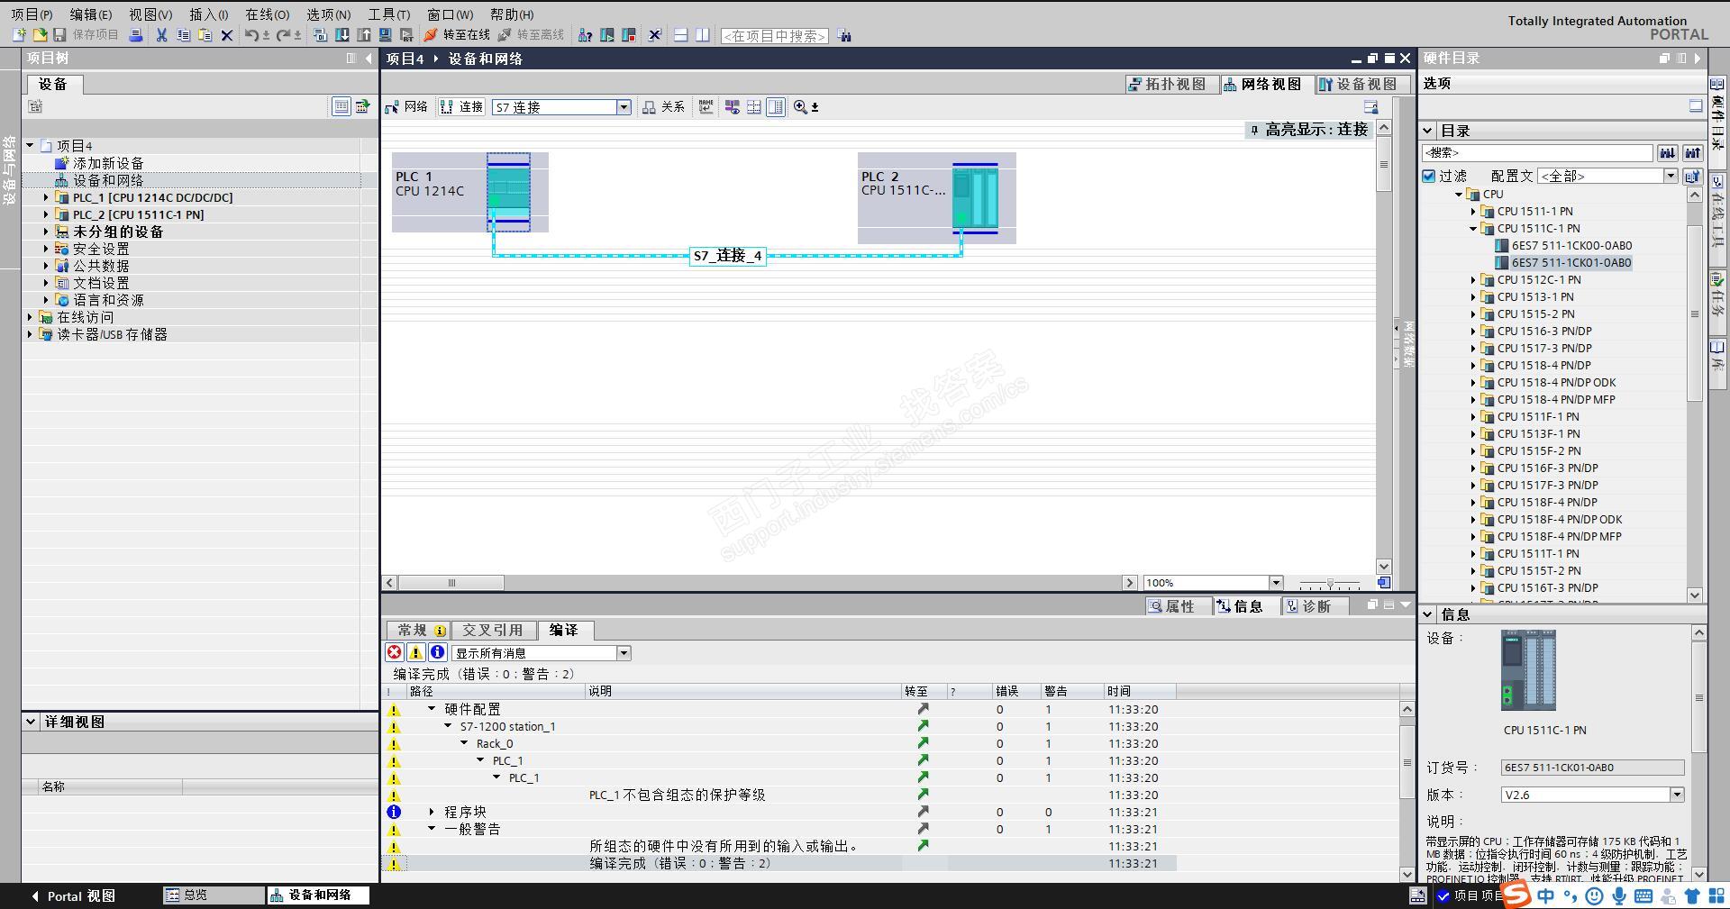Click the accessible devices icon
The image size is (1730, 909).
coord(586,35)
